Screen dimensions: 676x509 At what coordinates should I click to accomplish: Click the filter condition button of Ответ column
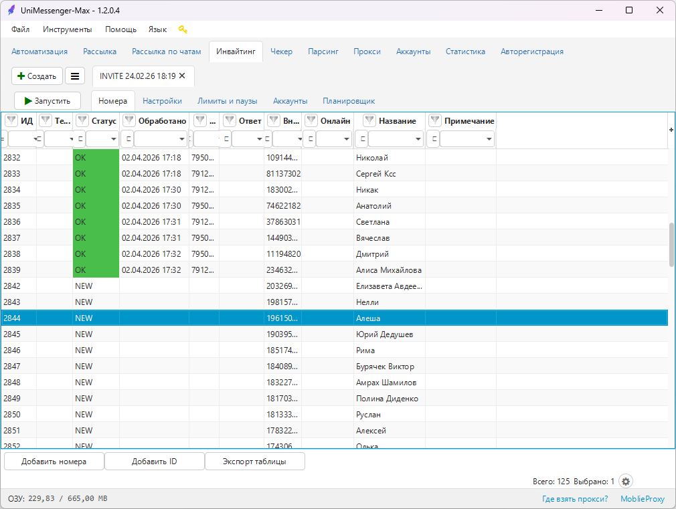pos(226,138)
